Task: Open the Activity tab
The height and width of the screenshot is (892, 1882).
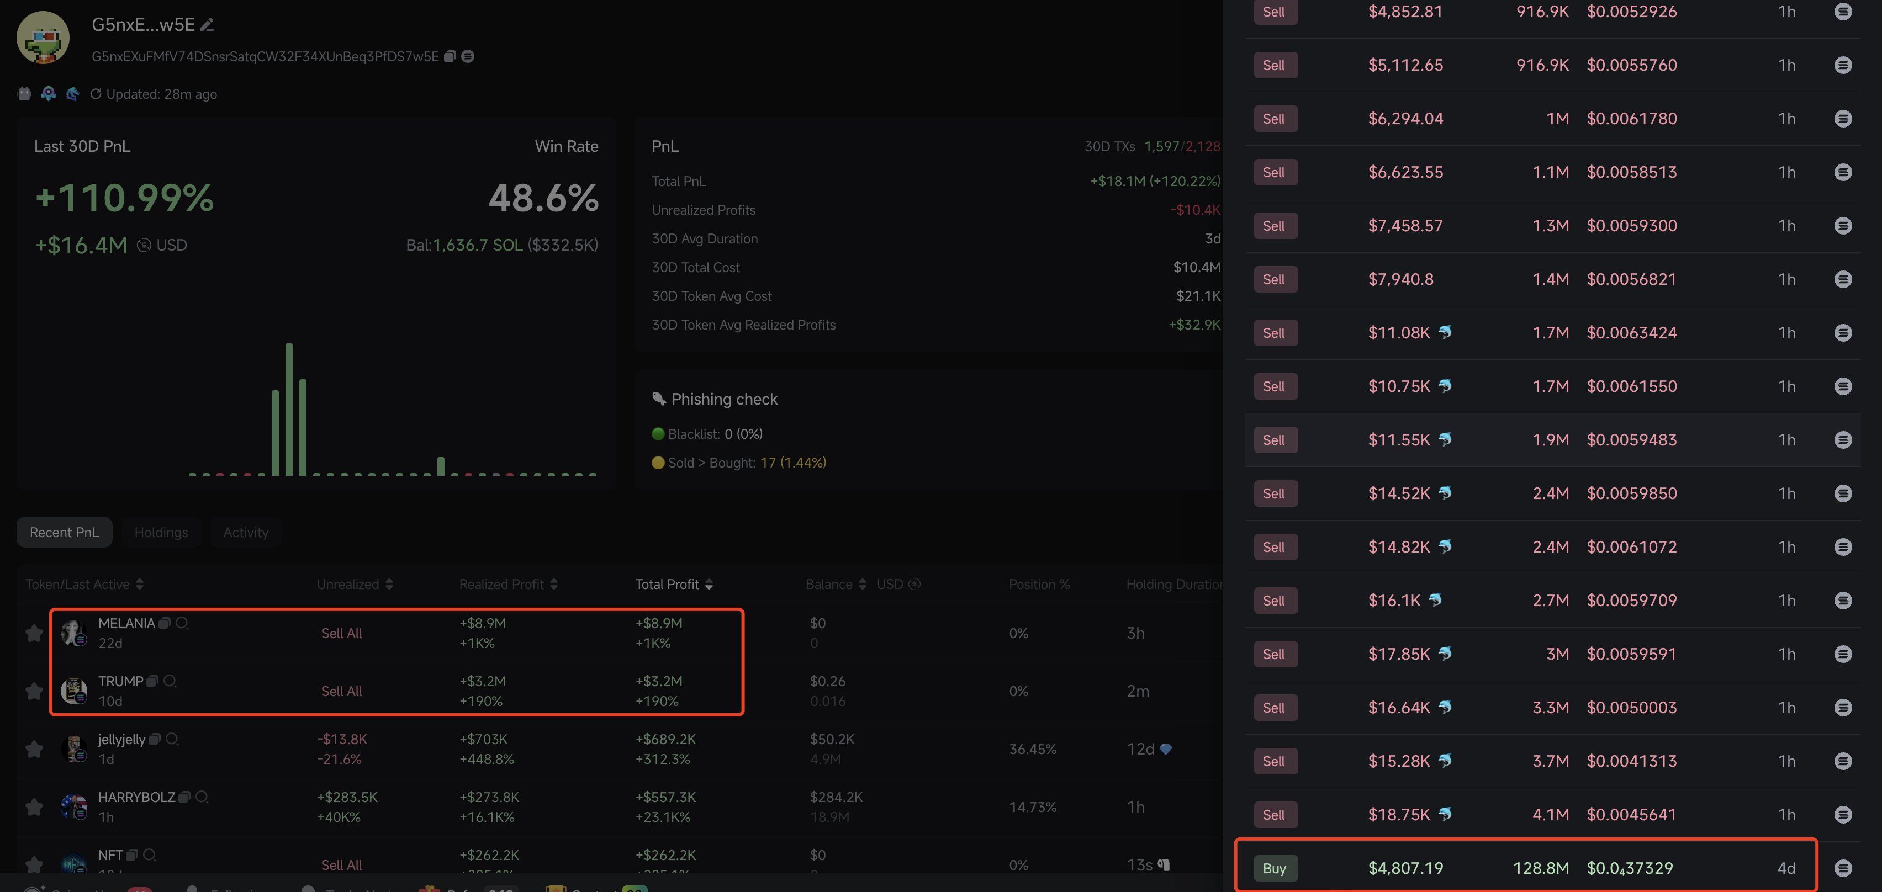Action: click(x=246, y=533)
